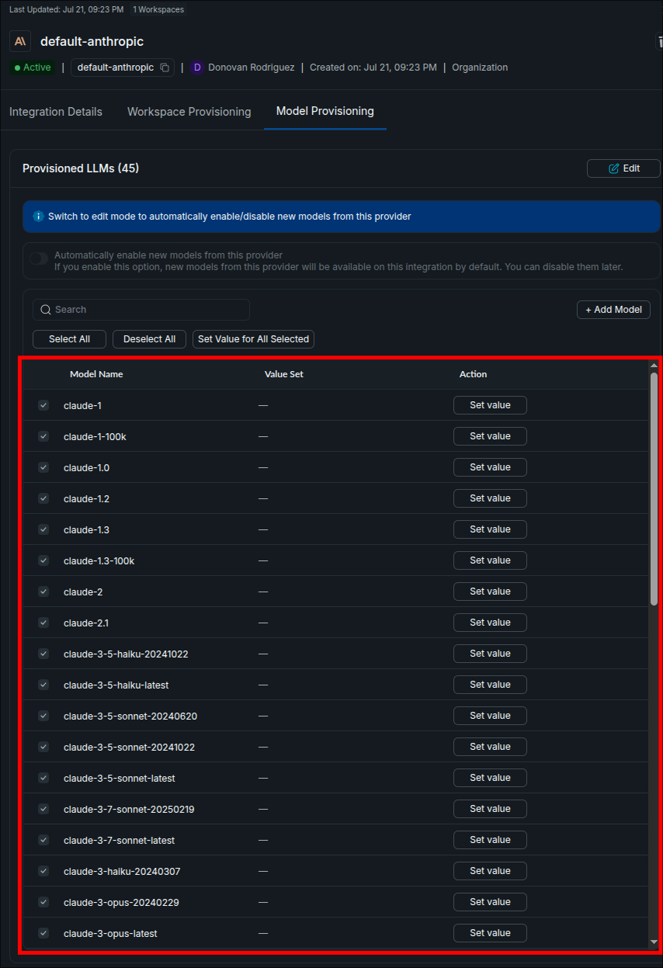
Task: Click the model list vertical scrollbar thumb
Action: (x=654, y=489)
